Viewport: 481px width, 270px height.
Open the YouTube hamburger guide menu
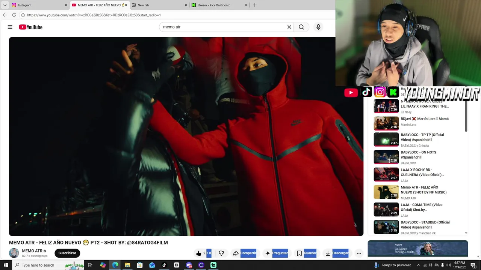pyautogui.click(x=10, y=27)
